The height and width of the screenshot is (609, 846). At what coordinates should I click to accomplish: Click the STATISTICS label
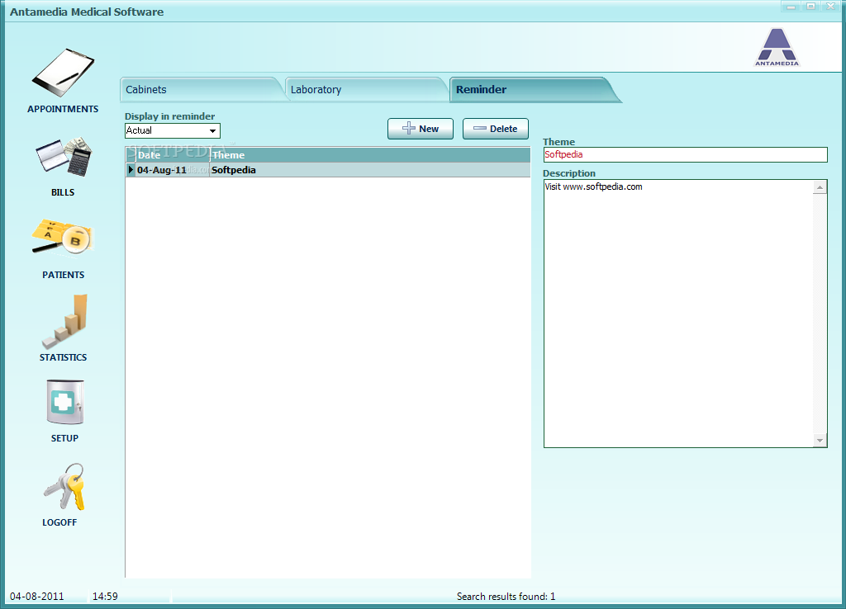pos(63,357)
